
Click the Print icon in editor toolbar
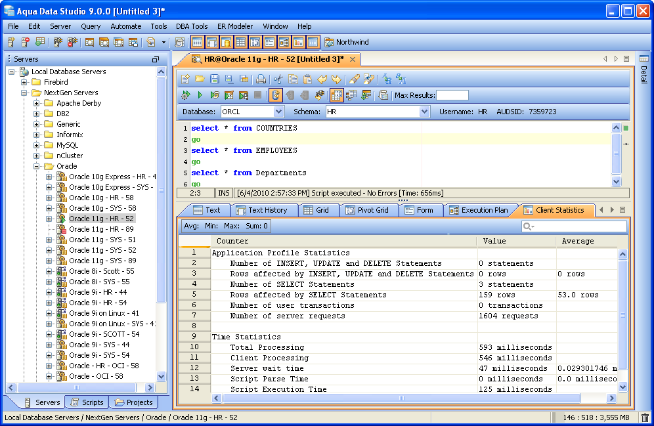click(x=261, y=79)
